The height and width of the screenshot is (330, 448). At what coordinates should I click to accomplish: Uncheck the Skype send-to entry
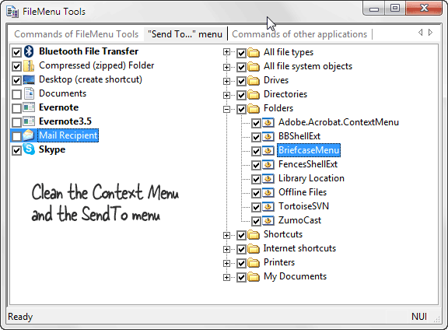(16, 150)
